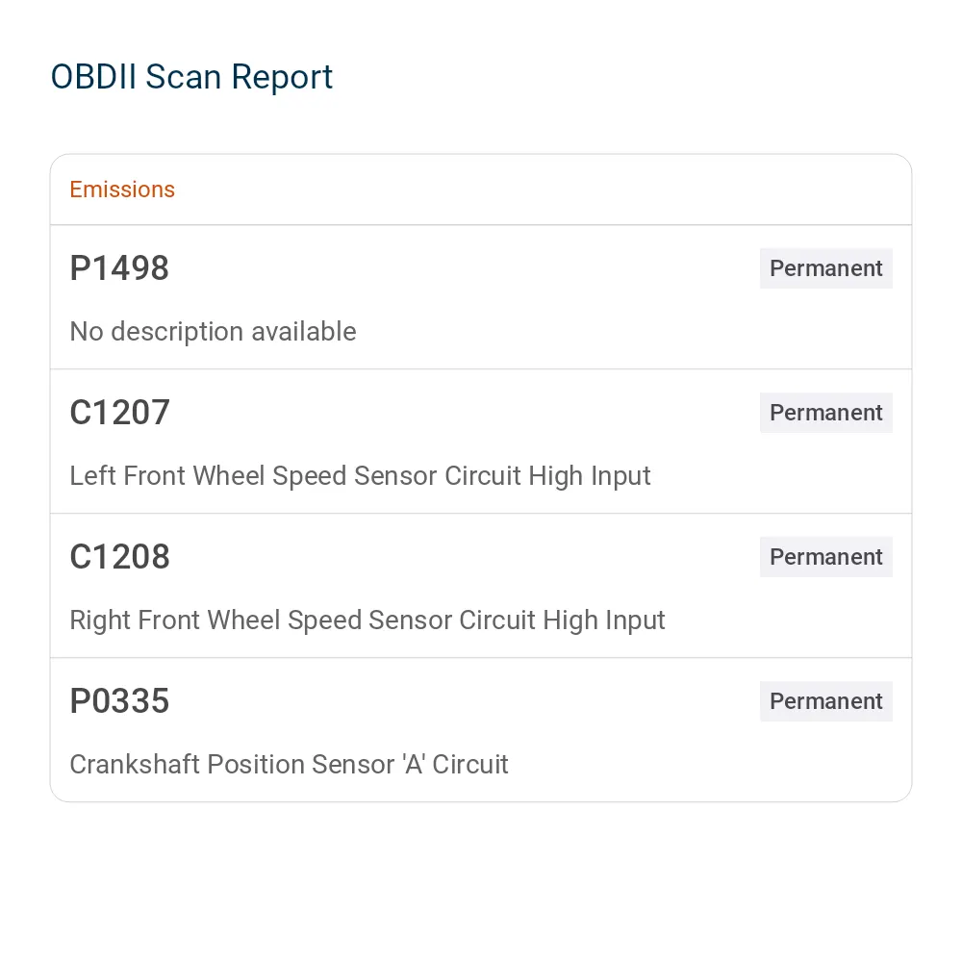Select Right Front Wheel Speed Sensor description
962x962 pixels.
(367, 620)
